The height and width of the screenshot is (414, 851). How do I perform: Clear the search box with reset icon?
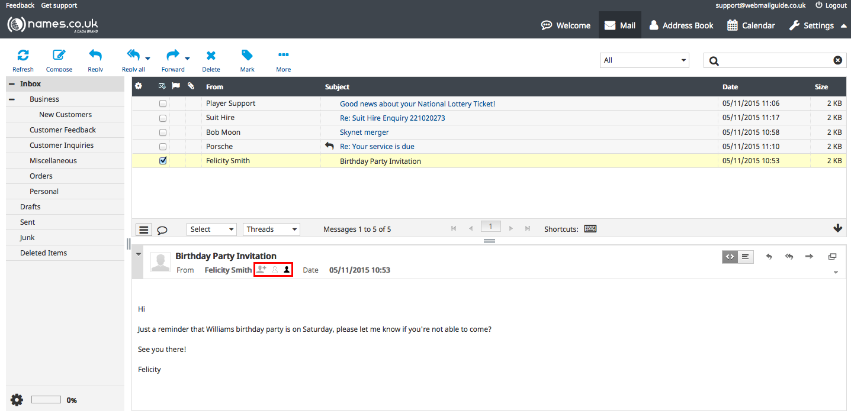pyautogui.click(x=837, y=60)
